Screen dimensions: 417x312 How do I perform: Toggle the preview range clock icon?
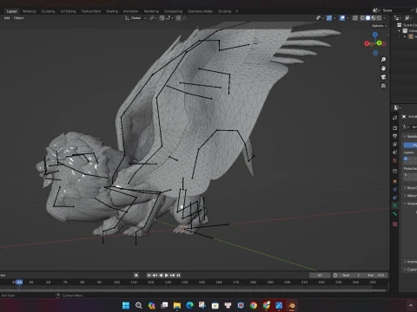[x=335, y=276]
